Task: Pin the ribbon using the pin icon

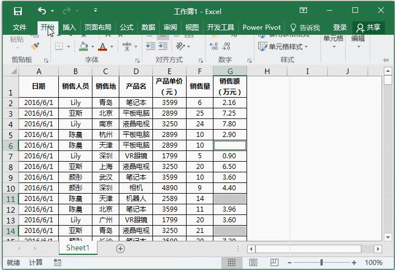Action: pos(385,60)
